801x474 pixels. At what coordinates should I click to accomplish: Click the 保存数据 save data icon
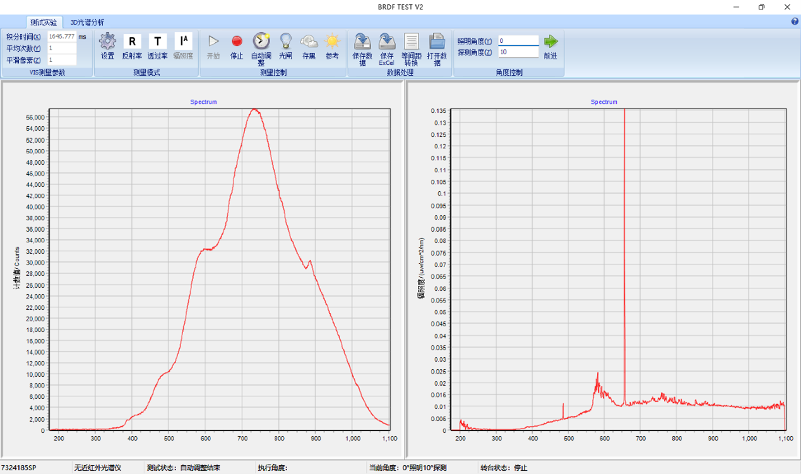tap(362, 42)
